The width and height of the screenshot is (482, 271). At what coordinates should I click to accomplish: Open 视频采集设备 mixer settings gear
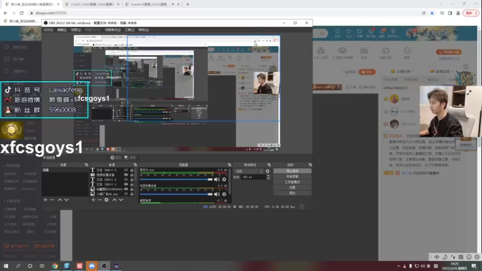coord(224,194)
